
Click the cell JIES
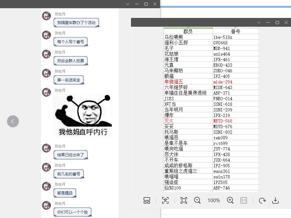pyautogui.click(x=188, y=98)
